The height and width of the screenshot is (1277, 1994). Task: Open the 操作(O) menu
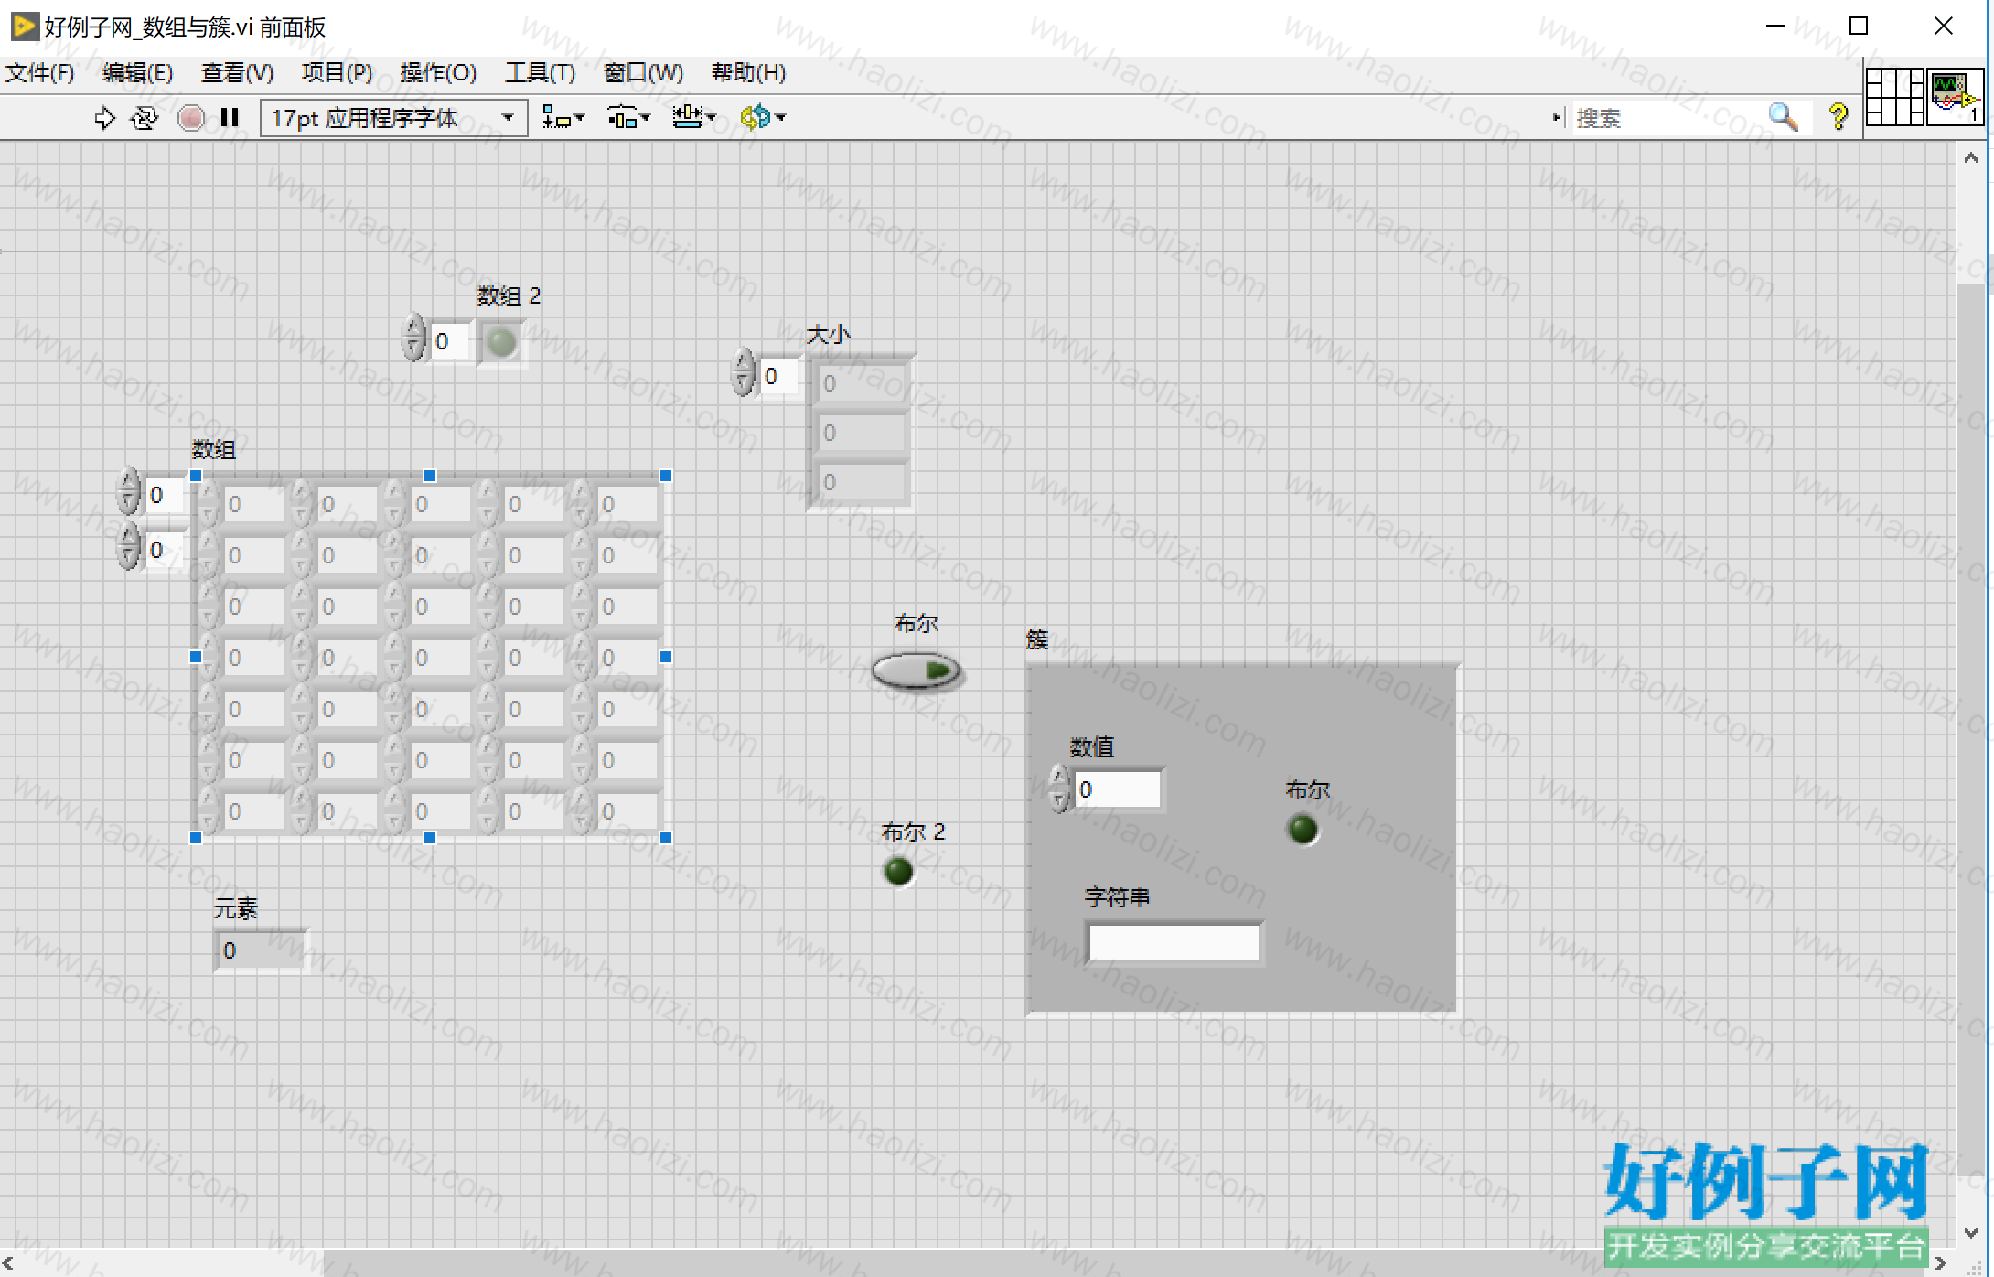pos(438,72)
